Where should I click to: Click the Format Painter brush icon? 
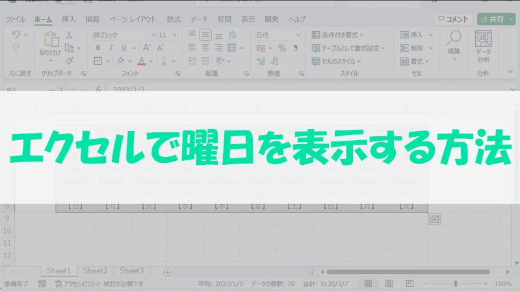pos(69,60)
